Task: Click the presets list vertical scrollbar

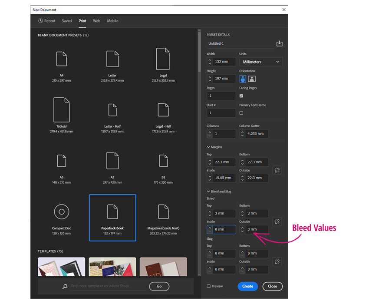Action: click(x=199, y=52)
